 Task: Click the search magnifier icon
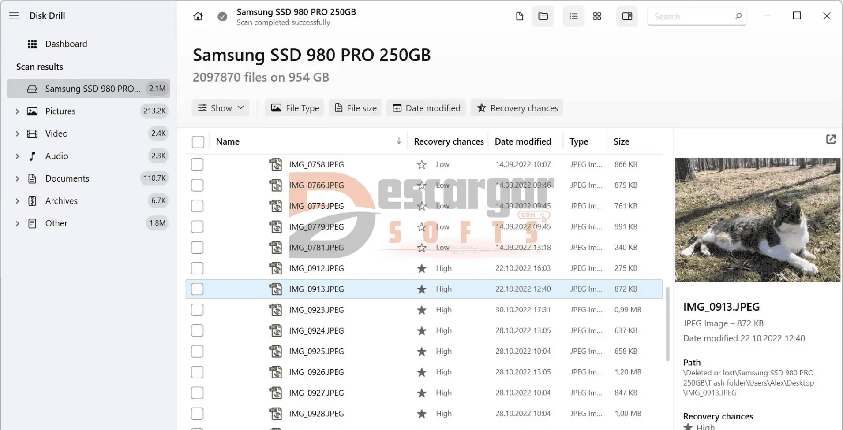click(738, 16)
